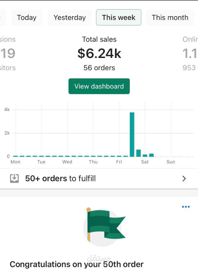
Task: Switch to the Yesterday tab
Action: [x=69, y=17]
